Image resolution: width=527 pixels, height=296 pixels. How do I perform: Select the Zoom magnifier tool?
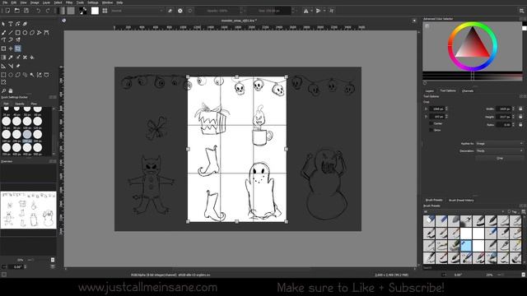coord(3,90)
